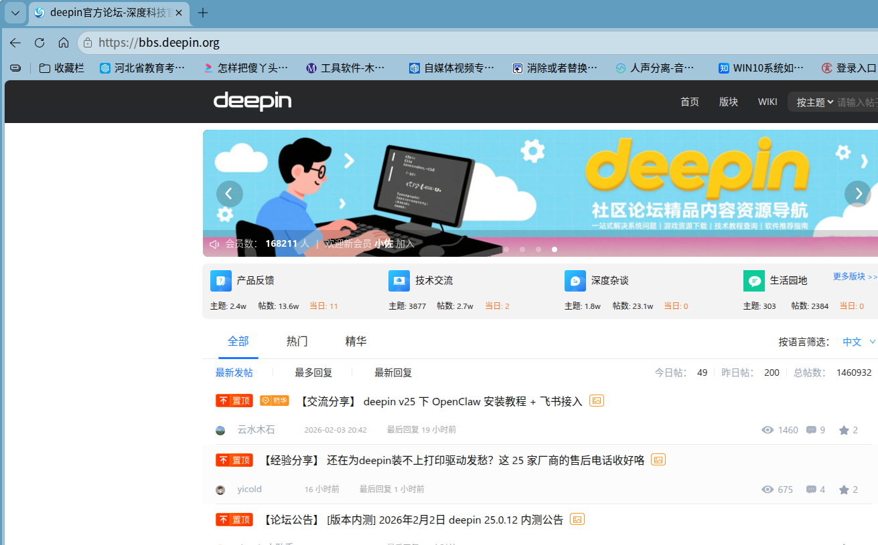878x545 pixels.
Task: Switch to the 热门 tab
Action: pos(297,341)
